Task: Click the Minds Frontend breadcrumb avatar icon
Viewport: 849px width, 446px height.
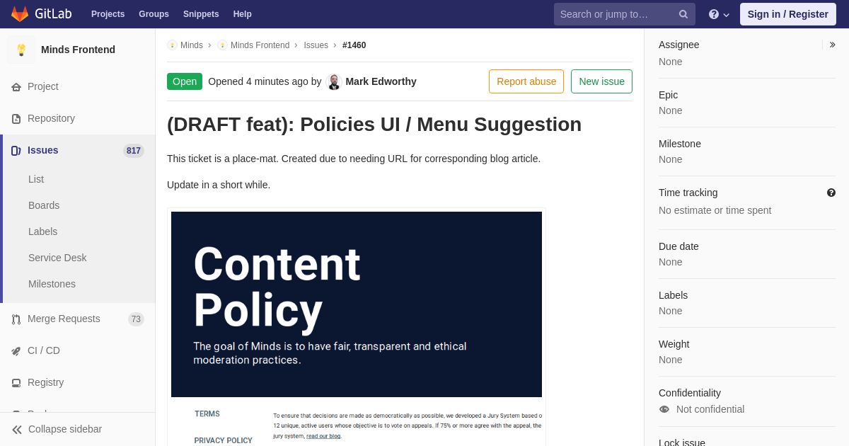Action: [222, 45]
